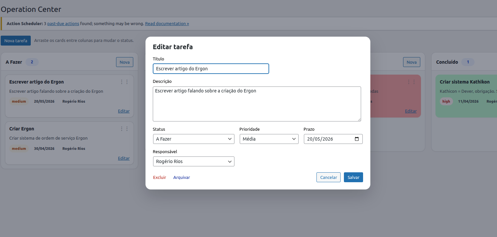Click the Escrever artigo do Ergon card title

click(37, 82)
